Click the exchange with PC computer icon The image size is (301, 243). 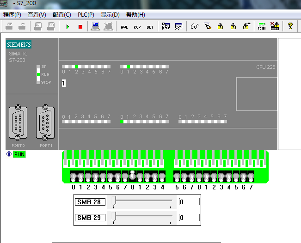coord(95,26)
